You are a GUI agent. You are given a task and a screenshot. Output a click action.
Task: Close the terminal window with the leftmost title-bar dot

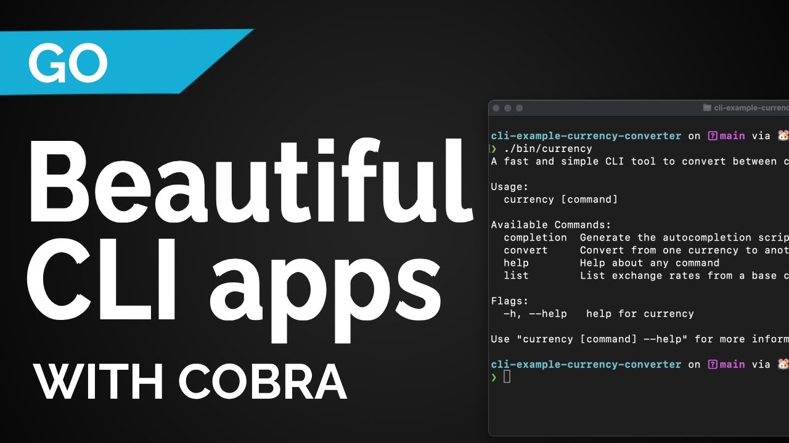pyautogui.click(x=496, y=108)
